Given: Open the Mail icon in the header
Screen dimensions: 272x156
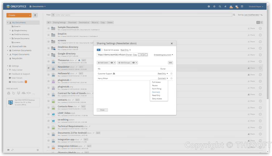Looking at the screenshot, I should [231, 6].
